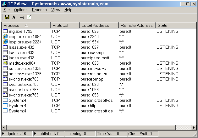The width and height of the screenshot is (198, 138).
Task: Click local address pure:epmap
Action: click(x=92, y=79)
